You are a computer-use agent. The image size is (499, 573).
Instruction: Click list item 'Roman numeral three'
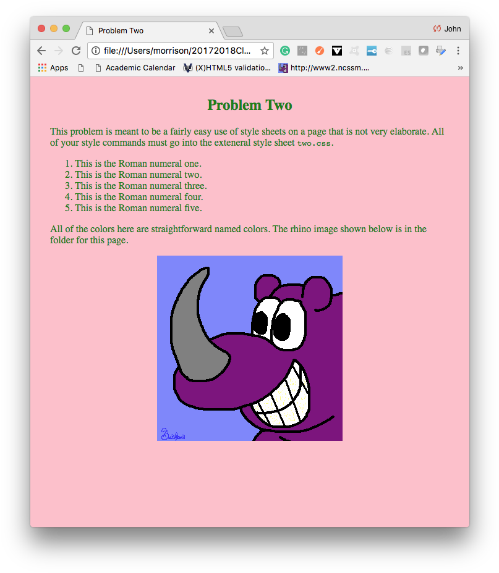pos(141,186)
